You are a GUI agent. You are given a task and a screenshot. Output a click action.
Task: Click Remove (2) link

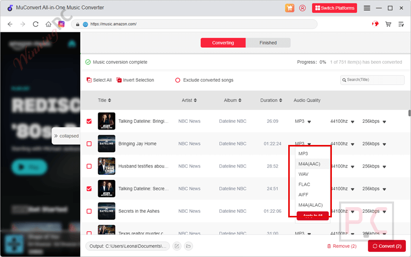pos(342,246)
